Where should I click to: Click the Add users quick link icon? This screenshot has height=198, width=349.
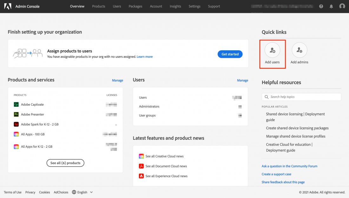coord(272,50)
